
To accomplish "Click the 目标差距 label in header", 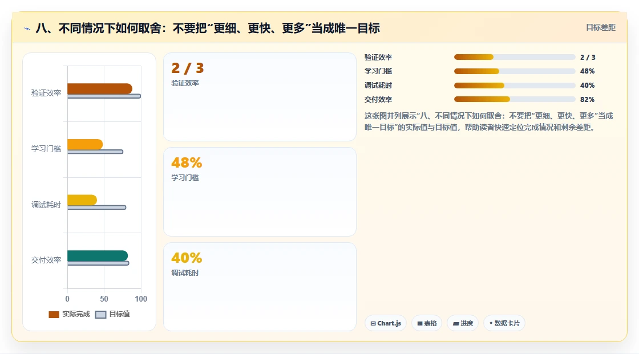I will coord(601,27).
